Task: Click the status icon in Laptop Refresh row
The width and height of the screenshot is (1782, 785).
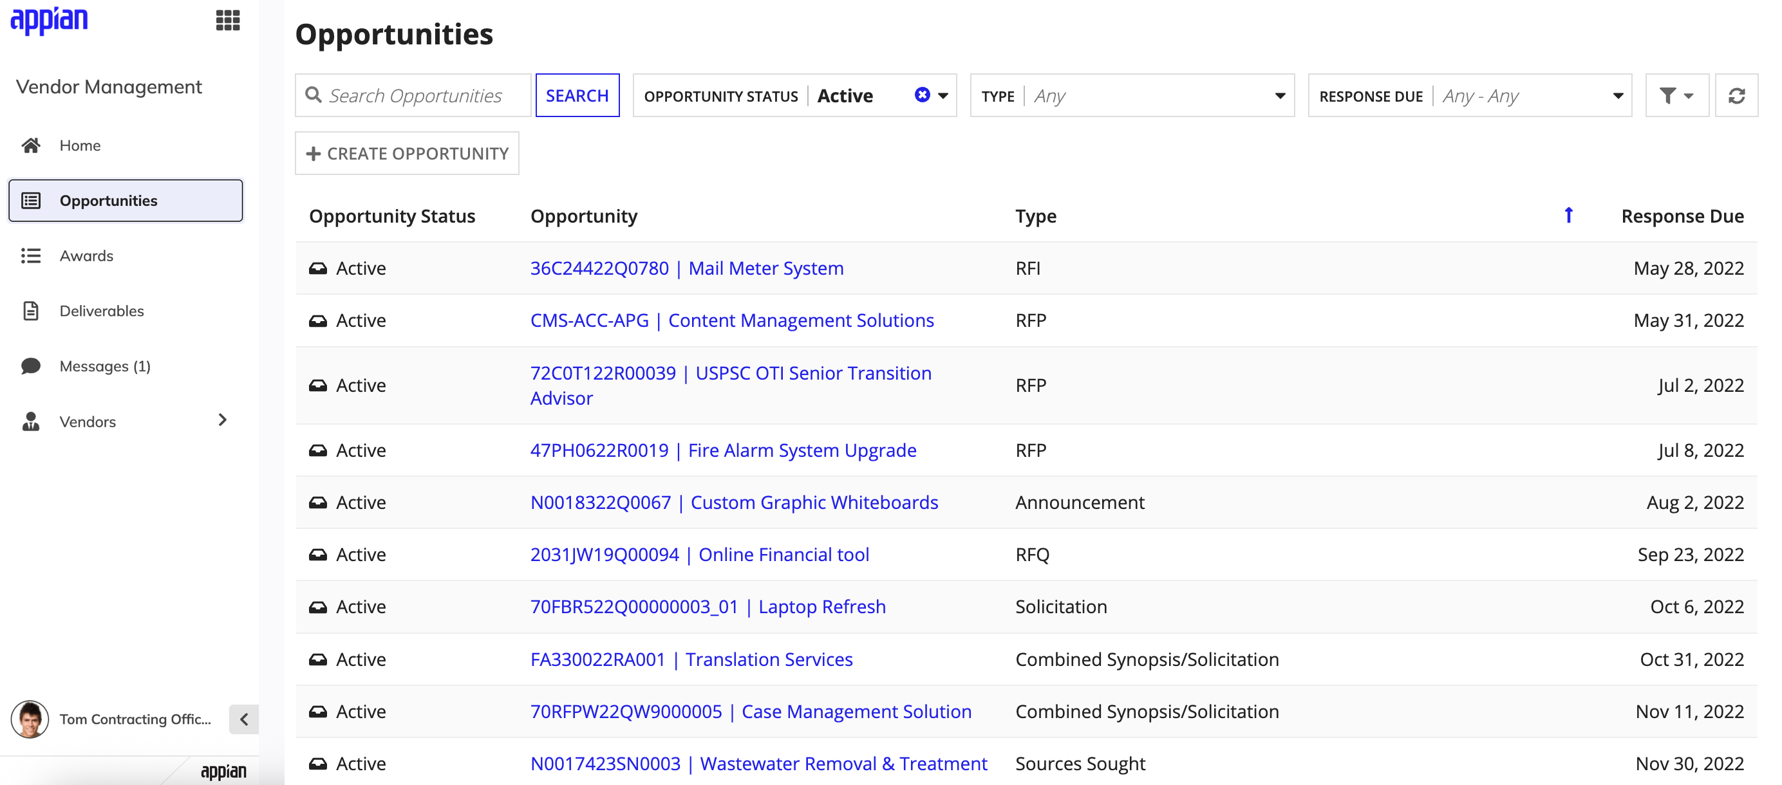Action: (317, 607)
